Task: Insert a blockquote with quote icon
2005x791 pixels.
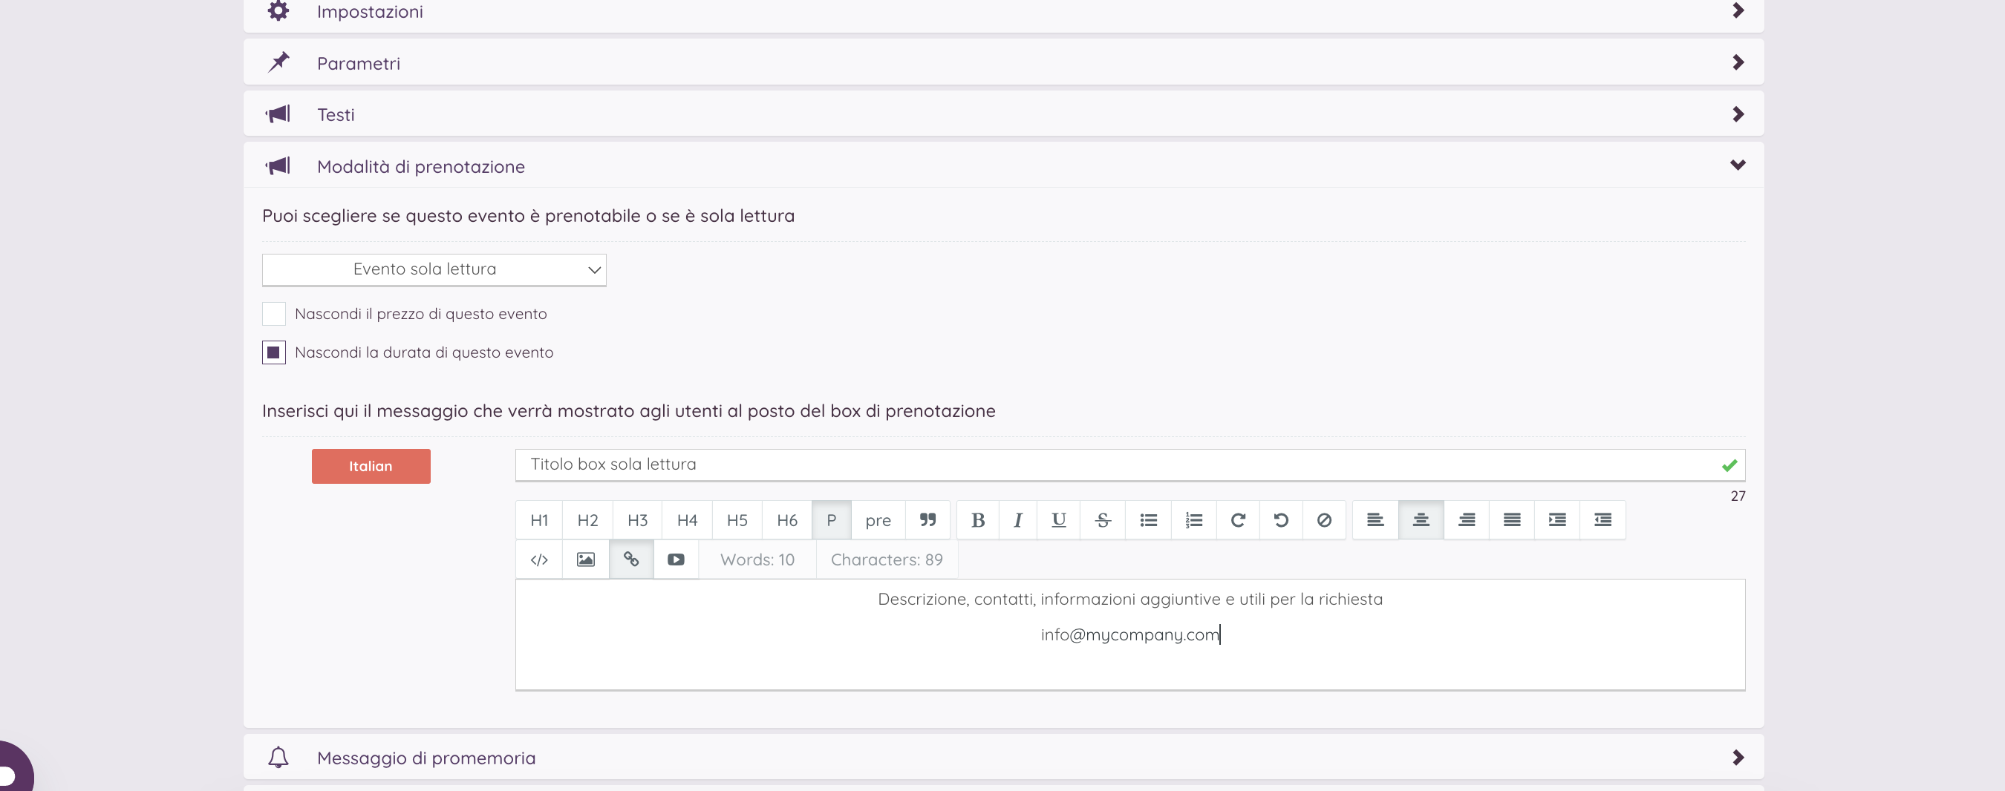Action: [927, 519]
